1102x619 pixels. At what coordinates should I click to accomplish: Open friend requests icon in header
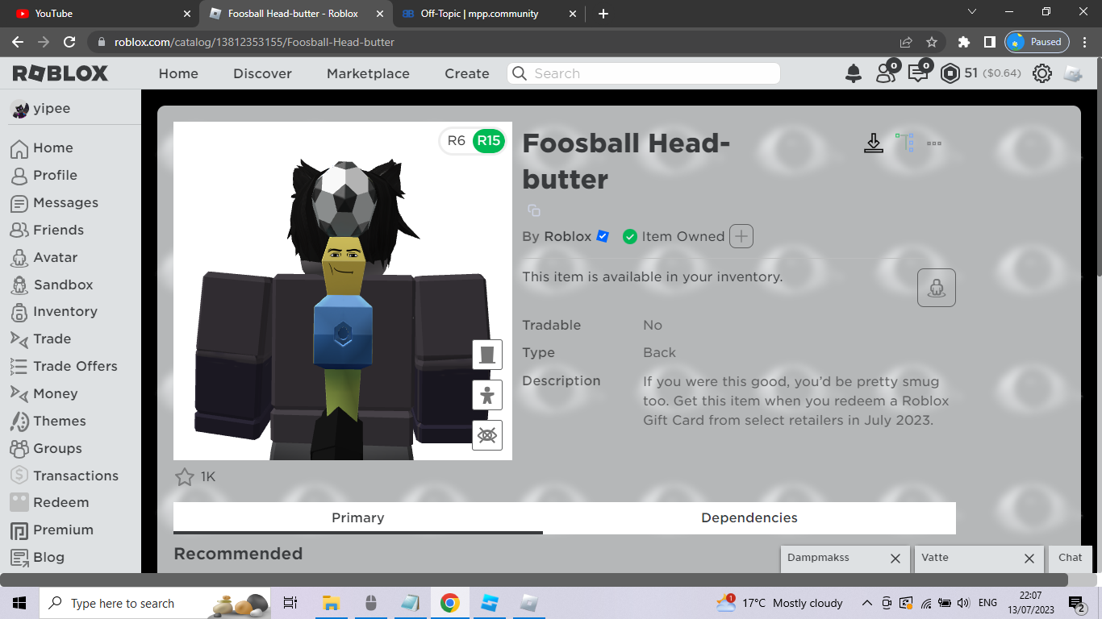pos(886,73)
